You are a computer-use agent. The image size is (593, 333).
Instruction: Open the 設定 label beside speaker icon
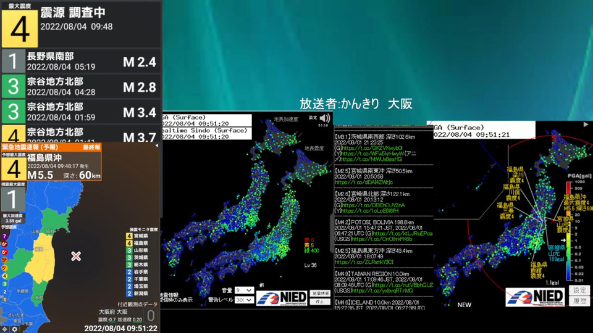tap(313, 118)
